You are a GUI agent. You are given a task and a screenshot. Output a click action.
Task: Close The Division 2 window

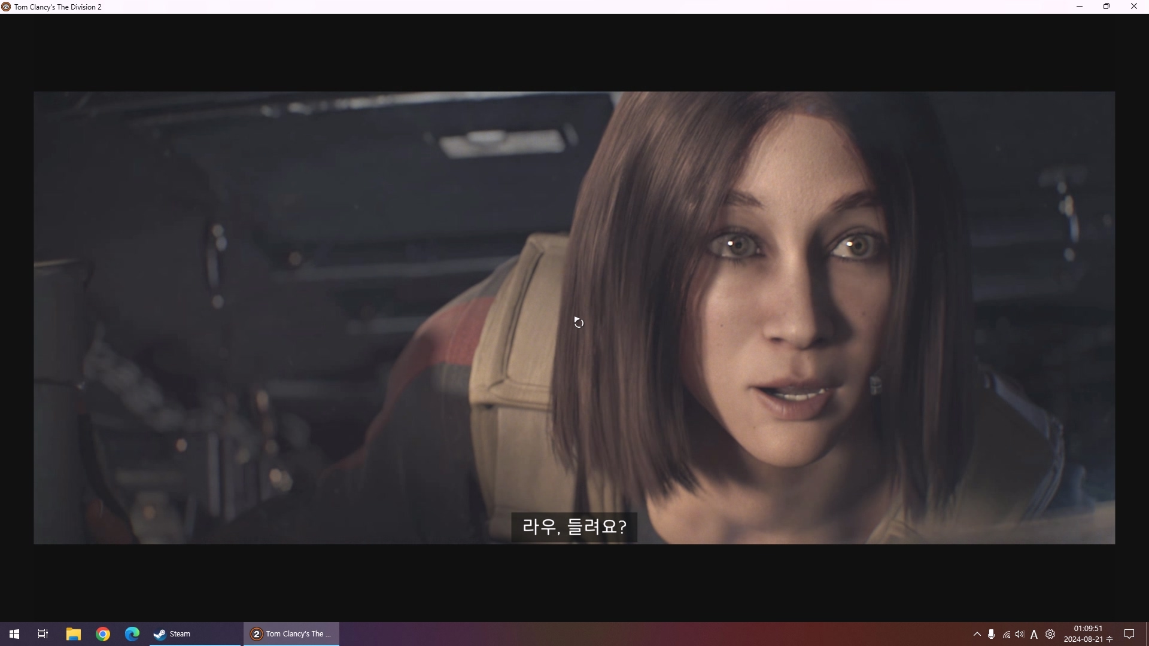coord(1134,7)
